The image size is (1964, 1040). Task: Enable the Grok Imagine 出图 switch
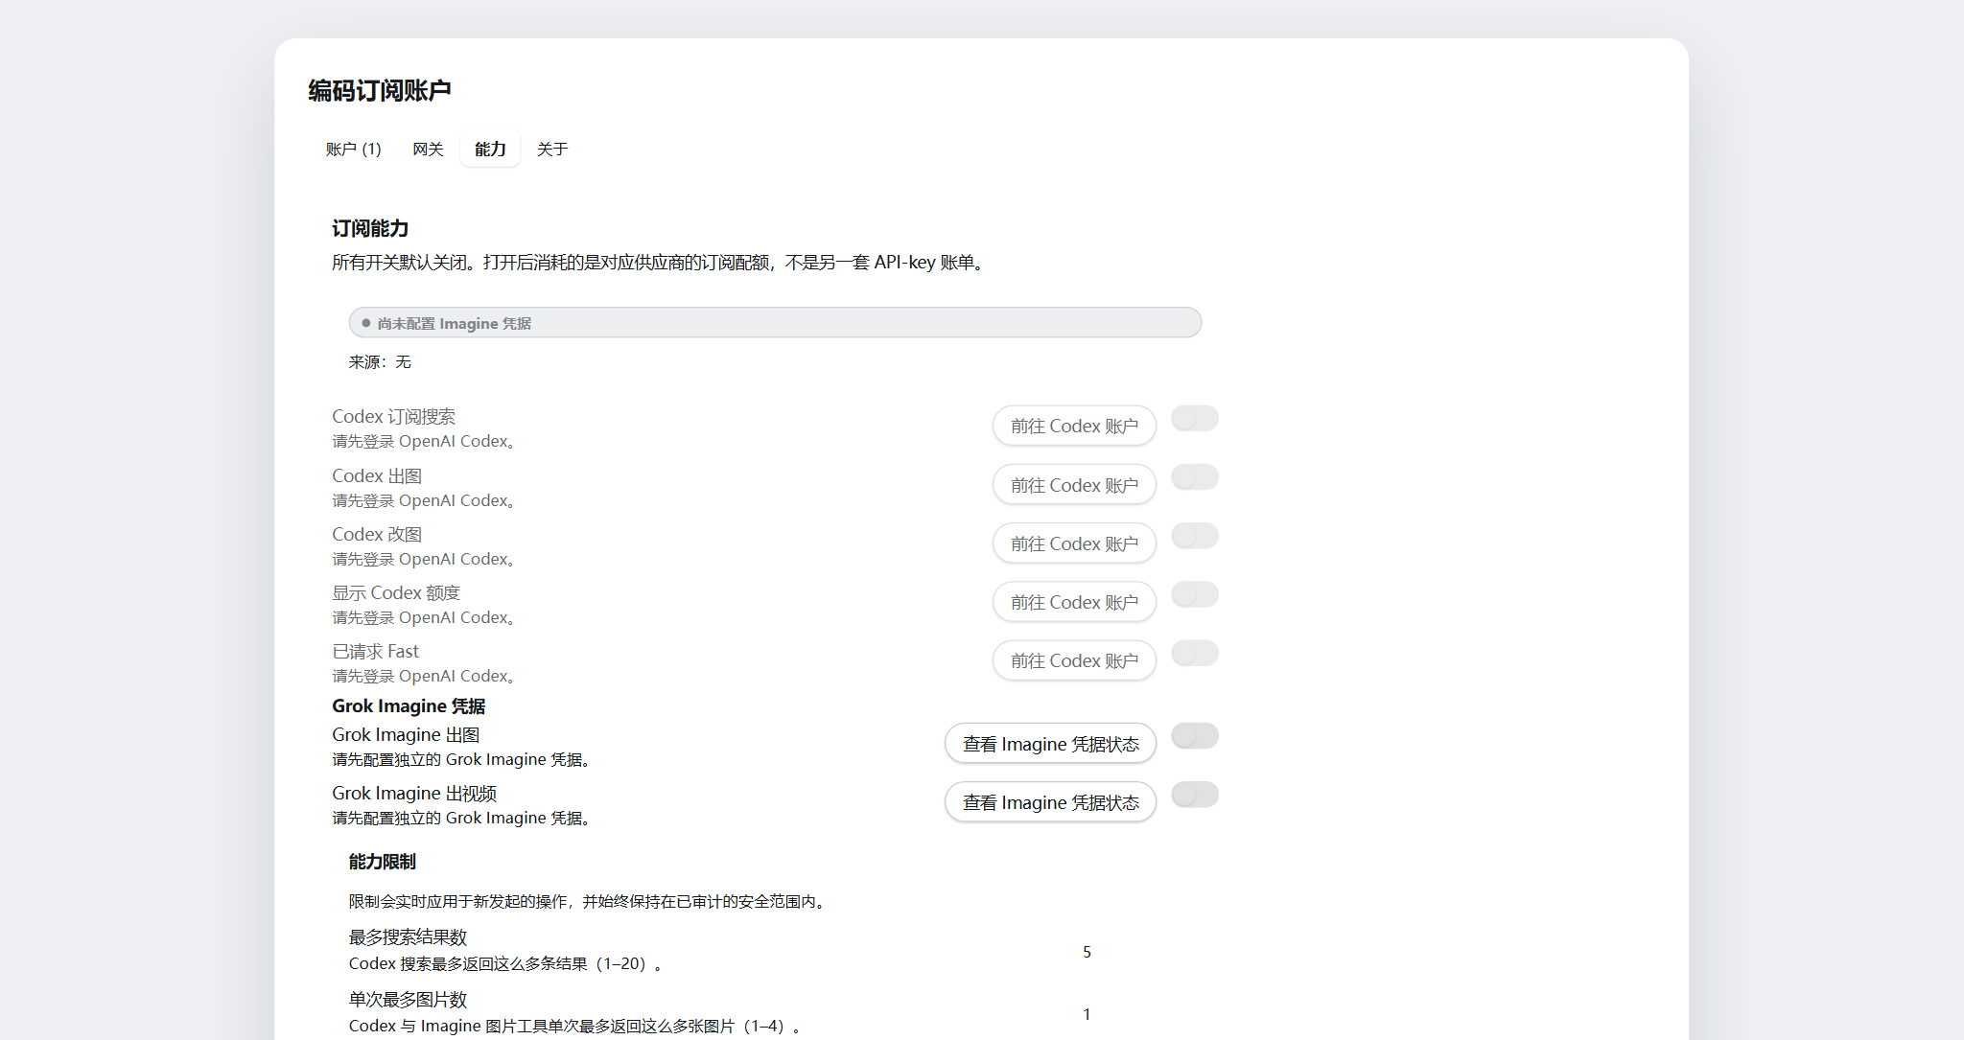tap(1195, 736)
